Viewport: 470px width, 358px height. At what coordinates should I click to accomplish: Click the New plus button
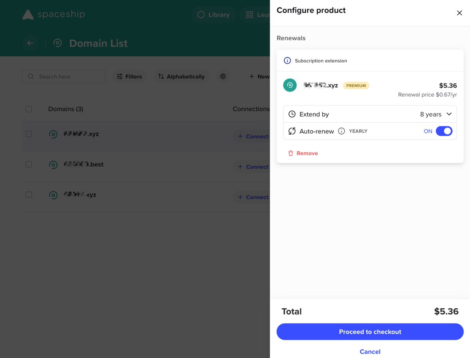[259, 76]
